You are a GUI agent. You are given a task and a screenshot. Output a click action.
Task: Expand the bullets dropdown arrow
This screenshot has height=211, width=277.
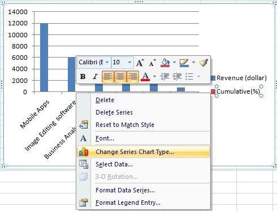click(x=198, y=76)
